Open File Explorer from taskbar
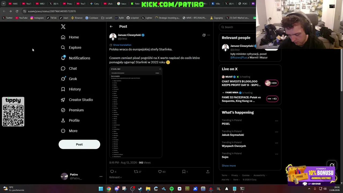Image resolution: width=343 pixels, height=193 pixels. (148, 189)
